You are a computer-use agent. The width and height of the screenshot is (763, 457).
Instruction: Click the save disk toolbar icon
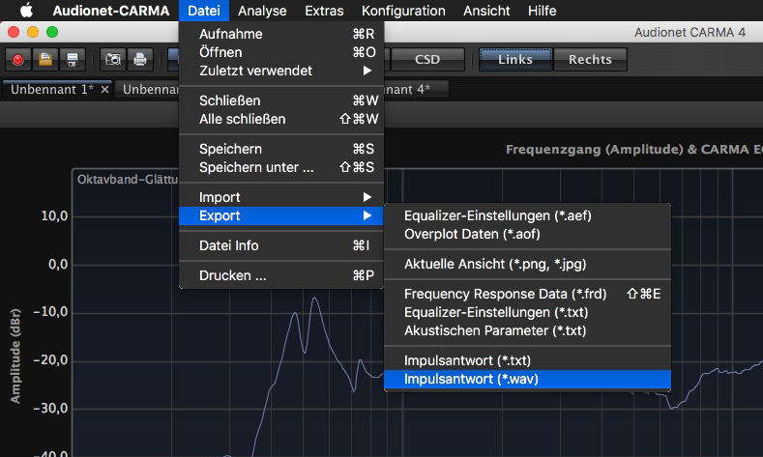(73, 59)
